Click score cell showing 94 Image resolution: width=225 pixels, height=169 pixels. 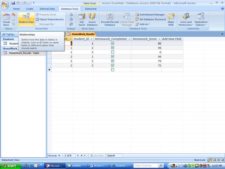click(146, 56)
